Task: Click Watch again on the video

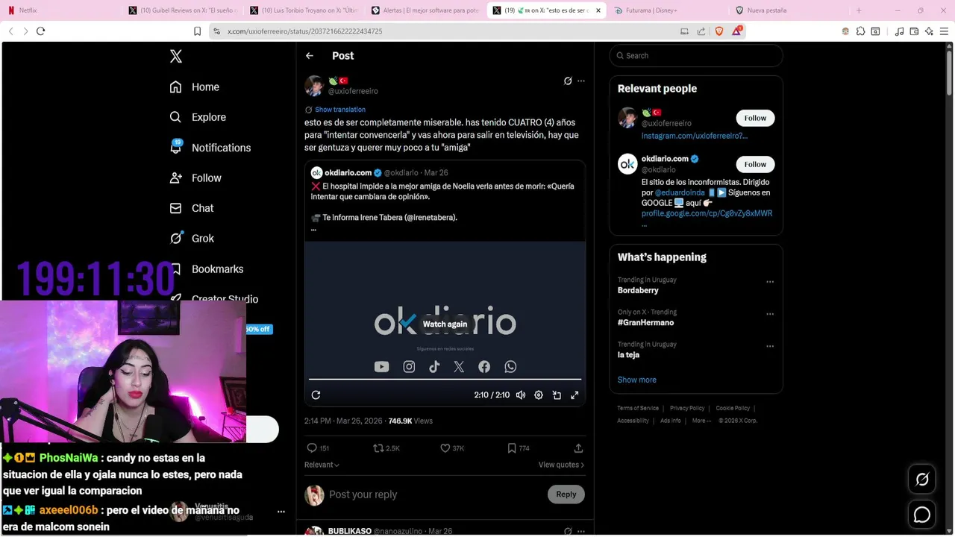Action: point(445,324)
